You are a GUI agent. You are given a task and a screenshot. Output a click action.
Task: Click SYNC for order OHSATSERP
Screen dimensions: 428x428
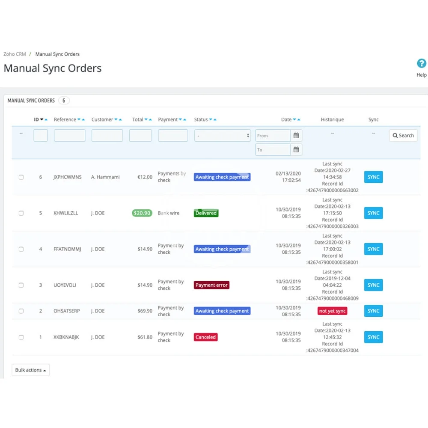373,311
